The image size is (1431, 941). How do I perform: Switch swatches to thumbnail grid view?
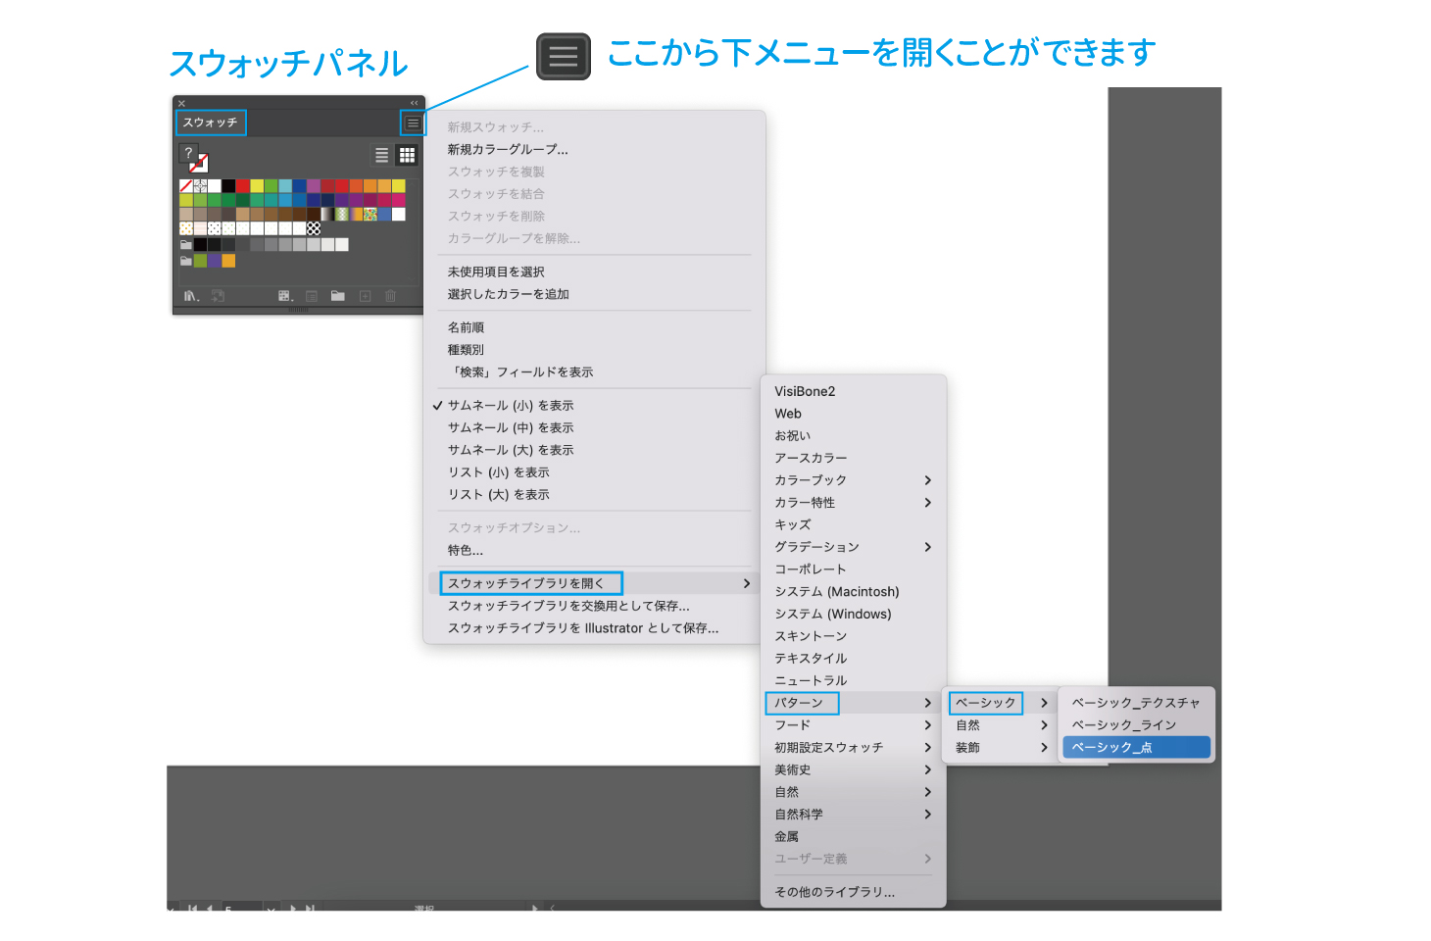pyautogui.click(x=407, y=155)
